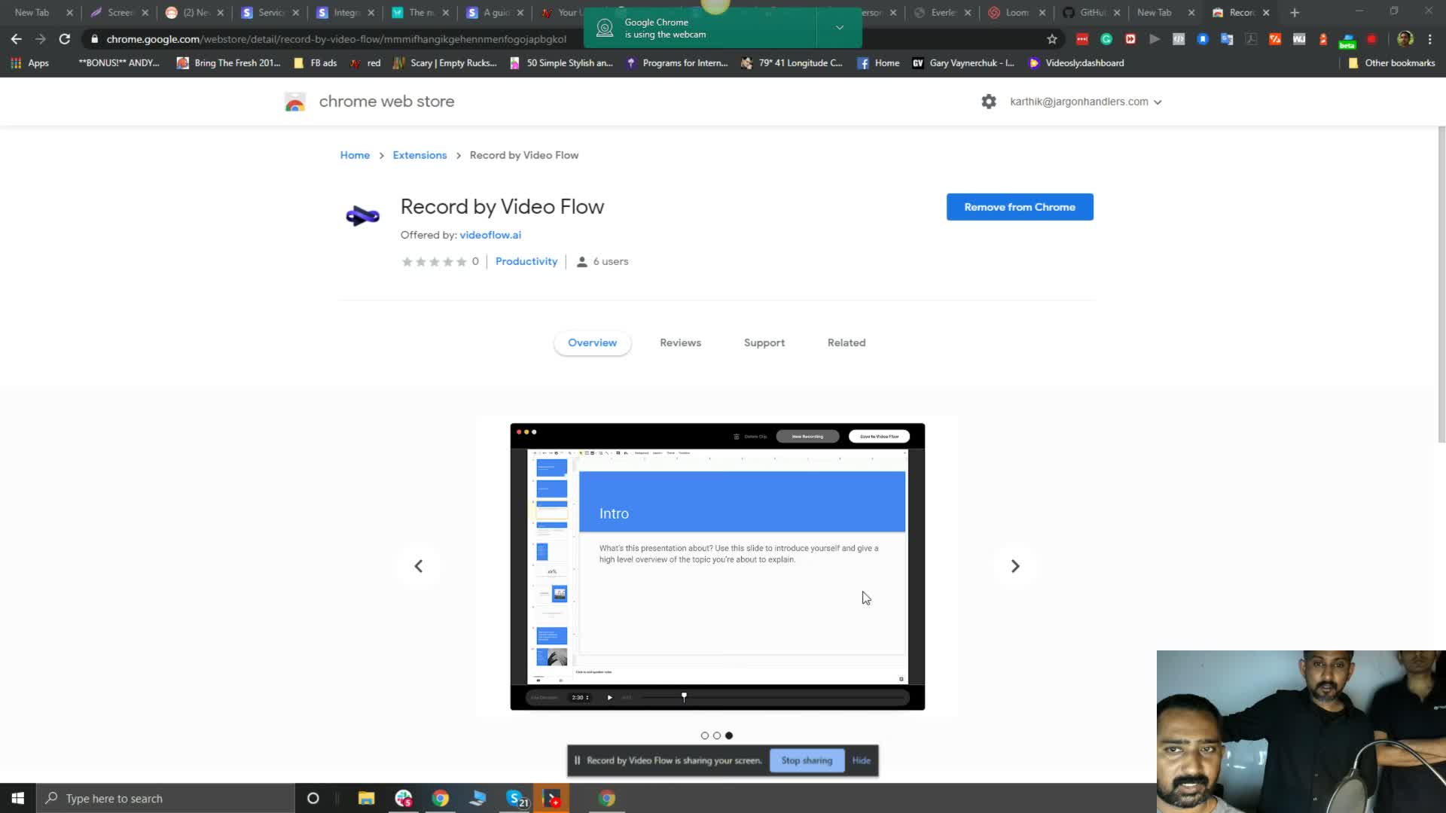Open the Grammarly extension icon
1446x813 pixels.
coord(1106,39)
